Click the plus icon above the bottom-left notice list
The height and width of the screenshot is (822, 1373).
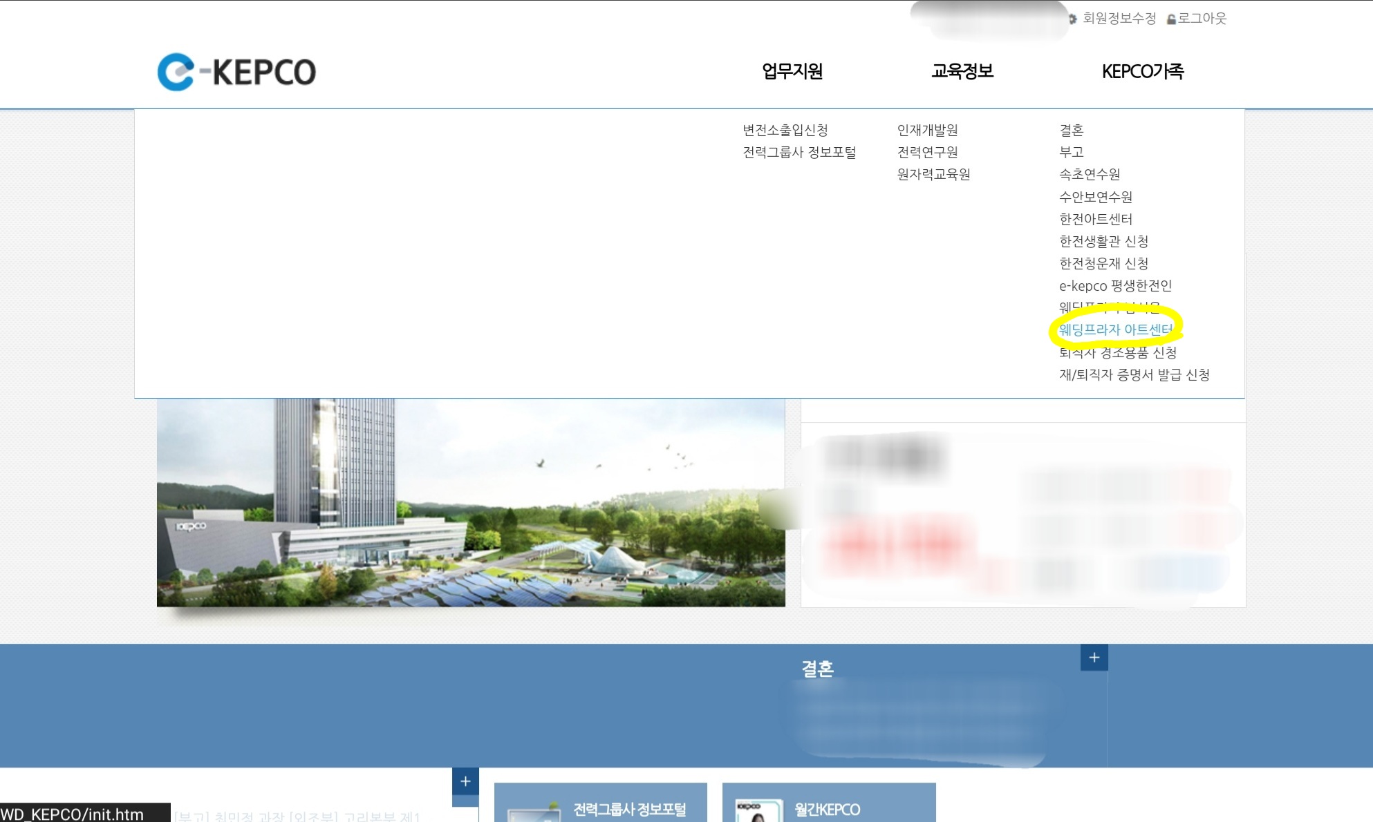[465, 781]
